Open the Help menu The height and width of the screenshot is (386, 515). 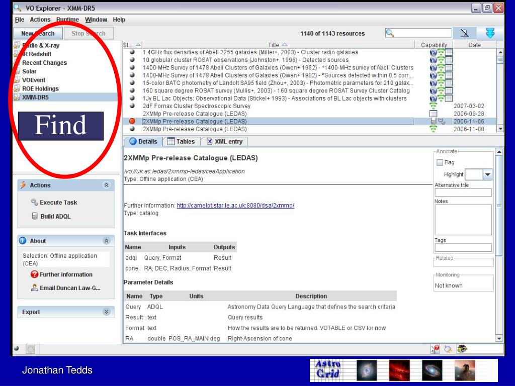pos(119,20)
